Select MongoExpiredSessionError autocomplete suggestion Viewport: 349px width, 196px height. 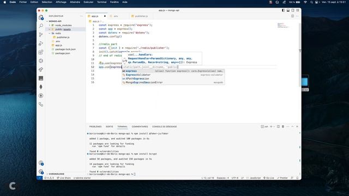pos(173,82)
